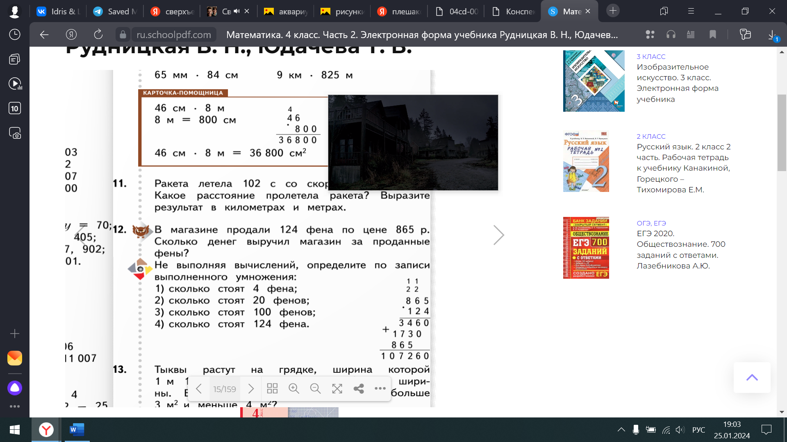This screenshot has width=787, height=442.
Task: Switch to the аквариу images tab
Action: [x=286, y=11]
